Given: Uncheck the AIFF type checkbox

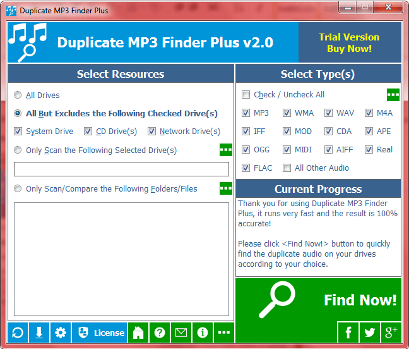Looking at the screenshot, I should point(328,149).
